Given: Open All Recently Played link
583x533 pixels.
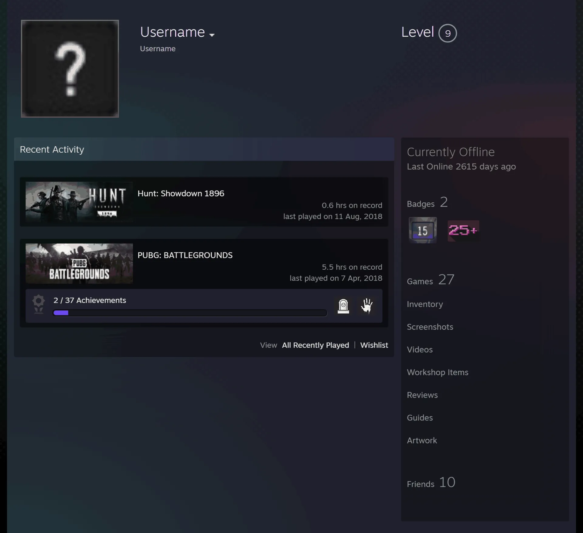Looking at the screenshot, I should pyautogui.click(x=315, y=345).
